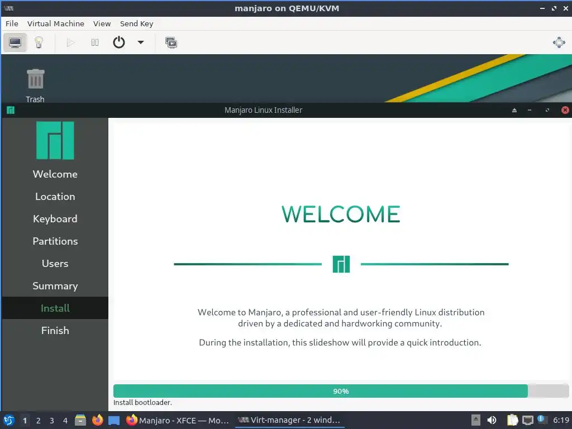Switch to workspace 4

point(65,421)
